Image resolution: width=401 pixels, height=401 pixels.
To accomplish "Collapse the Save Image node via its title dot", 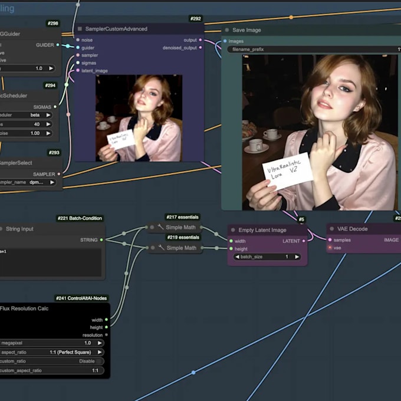I will pyautogui.click(x=226, y=30).
